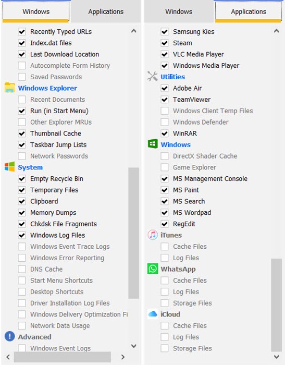Uncheck Taskbar Jump Lists
This screenshot has height=365, width=285.
(x=22, y=144)
